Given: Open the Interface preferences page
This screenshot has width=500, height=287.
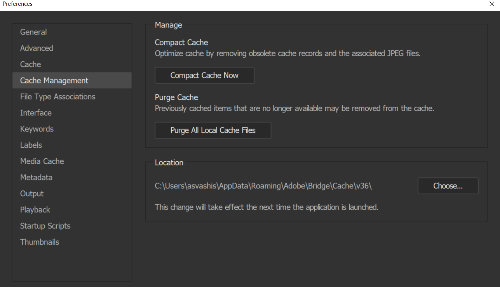Looking at the screenshot, I should coord(35,113).
